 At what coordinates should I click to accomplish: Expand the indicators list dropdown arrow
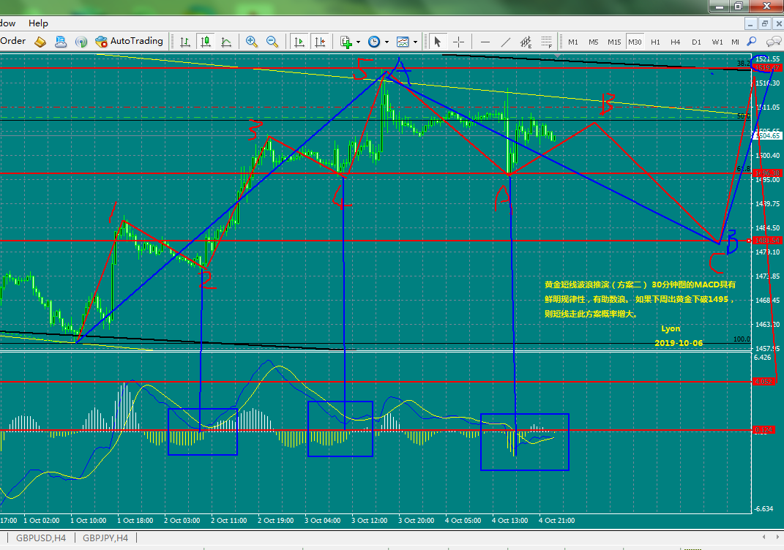(x=358, y=42)
